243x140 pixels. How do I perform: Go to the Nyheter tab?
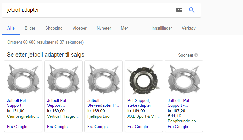click(x=104, y=28)
